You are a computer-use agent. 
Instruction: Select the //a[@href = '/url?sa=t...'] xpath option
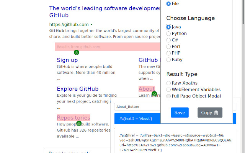pos(175,143)
